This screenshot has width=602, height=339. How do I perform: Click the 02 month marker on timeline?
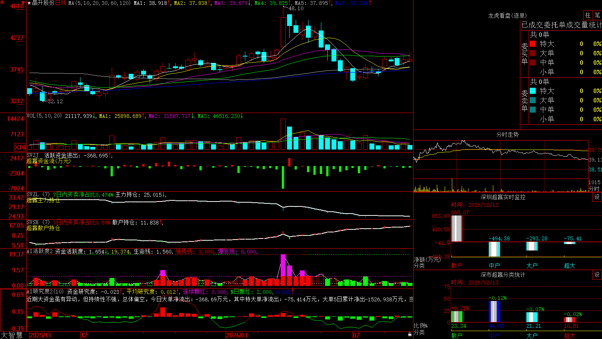click(356, 335)
